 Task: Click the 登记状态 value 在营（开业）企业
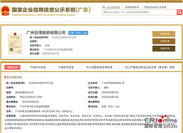pyautogui.click(x=110, y=106)
